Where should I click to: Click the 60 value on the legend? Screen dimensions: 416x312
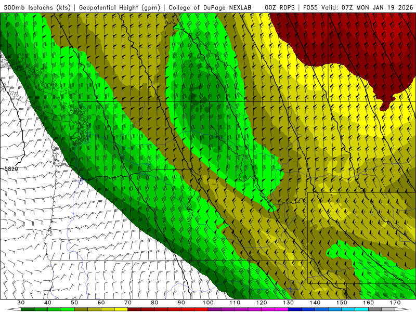(x=101, y=303)
